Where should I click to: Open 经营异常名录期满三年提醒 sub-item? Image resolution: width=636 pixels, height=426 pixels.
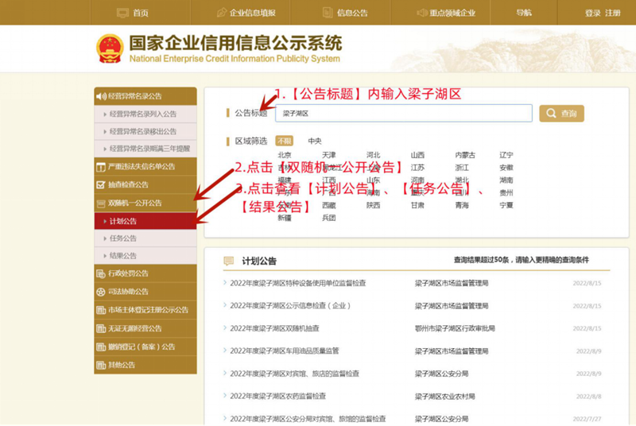145,149
